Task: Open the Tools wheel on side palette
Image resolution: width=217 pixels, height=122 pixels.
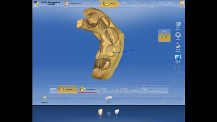Action: click(x=178, y=36)
